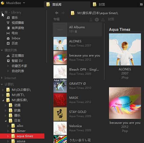Select All Albums entry

78,29
